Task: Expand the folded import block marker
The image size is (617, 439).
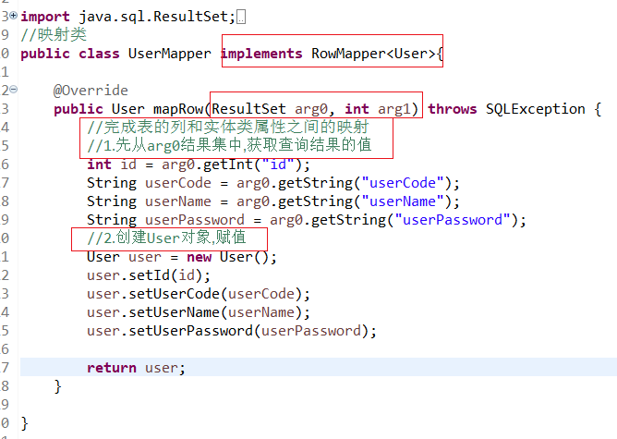Action: (13, 16)
